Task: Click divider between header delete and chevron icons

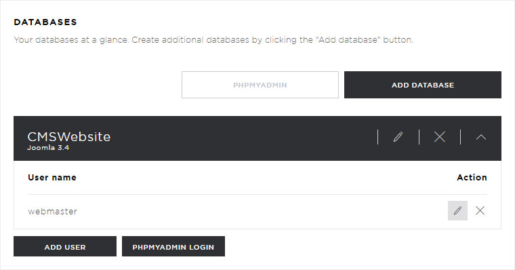Action: [x=461, y=137]
